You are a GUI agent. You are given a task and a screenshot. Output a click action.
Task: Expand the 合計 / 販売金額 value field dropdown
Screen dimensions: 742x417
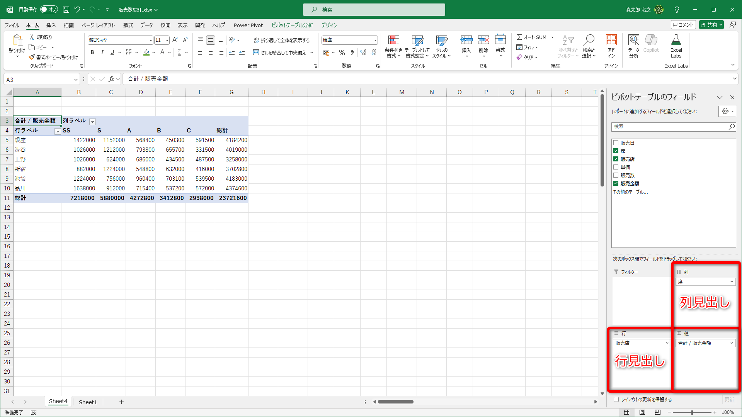coord(732,343)
